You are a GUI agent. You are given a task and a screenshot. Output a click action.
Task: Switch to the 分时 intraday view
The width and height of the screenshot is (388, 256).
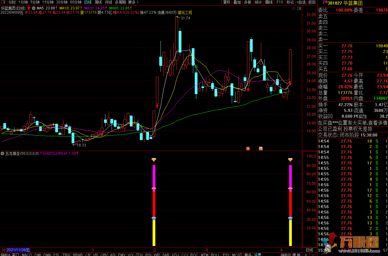[x=12, y=2]
